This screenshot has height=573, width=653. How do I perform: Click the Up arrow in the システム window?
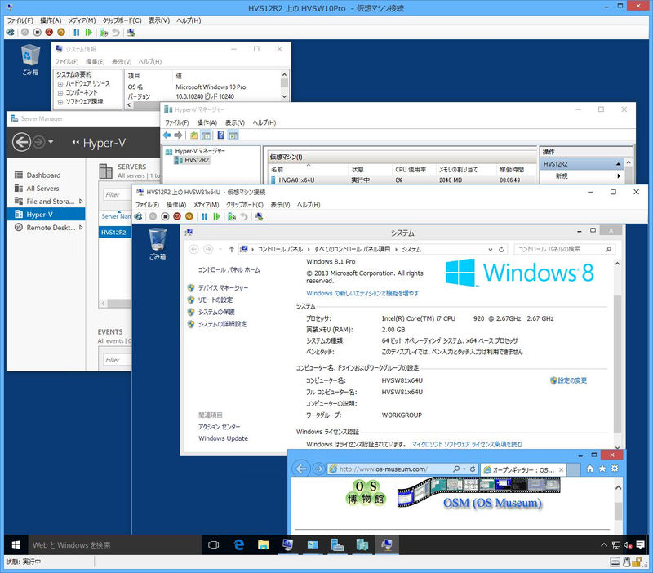tap(232, 249)
